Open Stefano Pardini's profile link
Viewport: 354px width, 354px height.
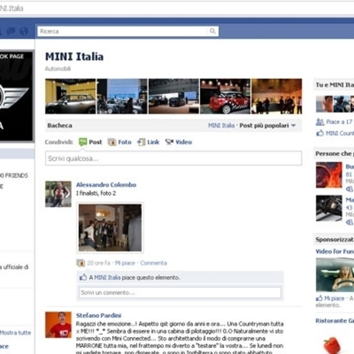(x=99, y=316)
